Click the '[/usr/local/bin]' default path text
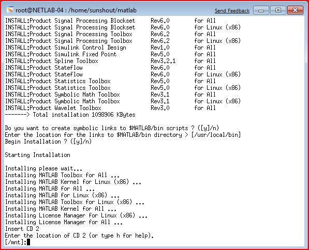The image size is (309, 250). pos(216,135)
